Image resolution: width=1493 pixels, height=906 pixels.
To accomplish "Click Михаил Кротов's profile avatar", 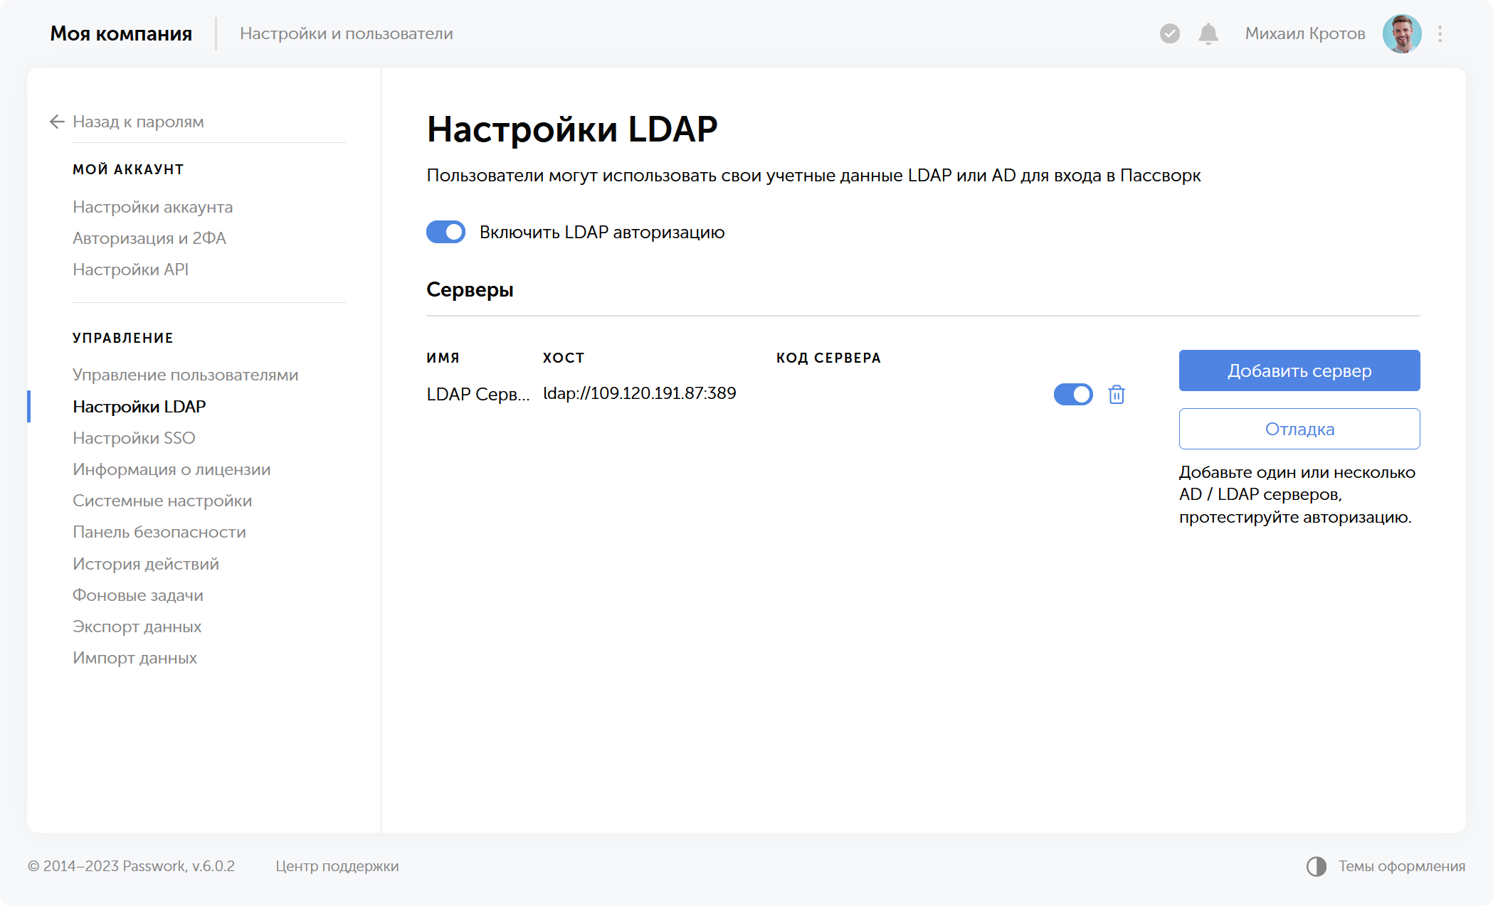I will click(1403, 33).
